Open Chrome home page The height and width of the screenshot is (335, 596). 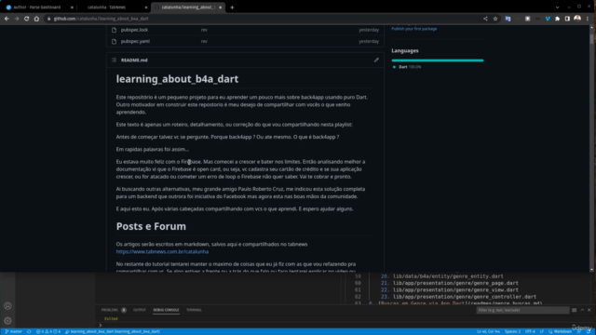[x=36, y=19]
